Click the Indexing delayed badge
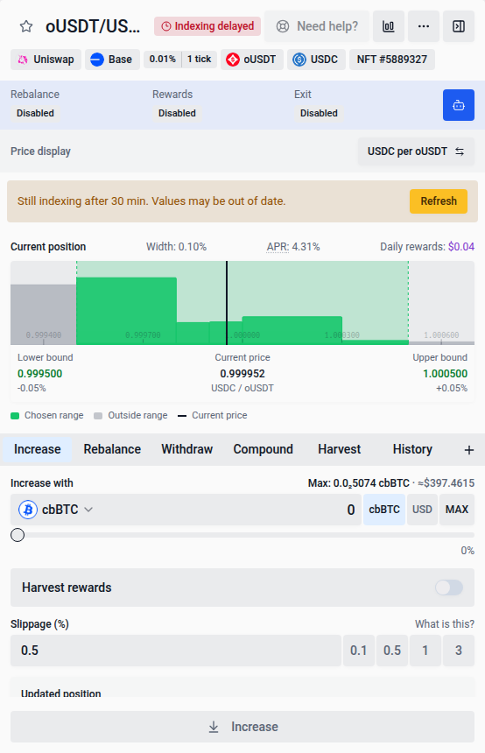The height and width of the screenshot is (753, 485). pyautogui.click(x=207, y=26)
